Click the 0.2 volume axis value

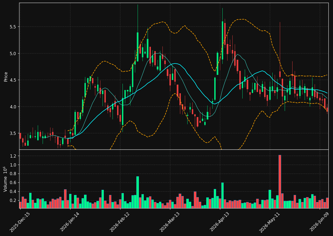(13, 201)
